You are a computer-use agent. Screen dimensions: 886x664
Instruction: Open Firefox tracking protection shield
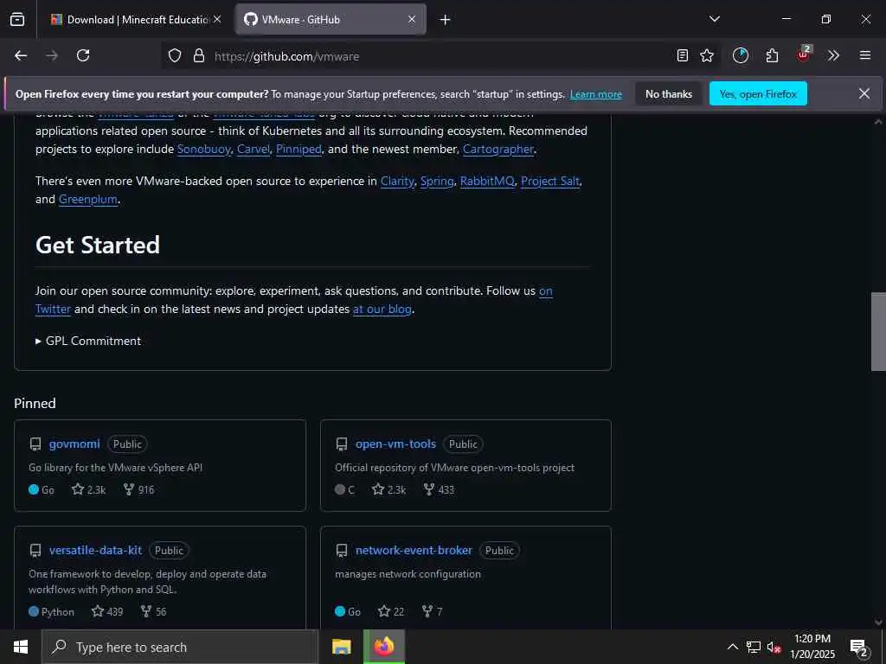coord(175,56)
